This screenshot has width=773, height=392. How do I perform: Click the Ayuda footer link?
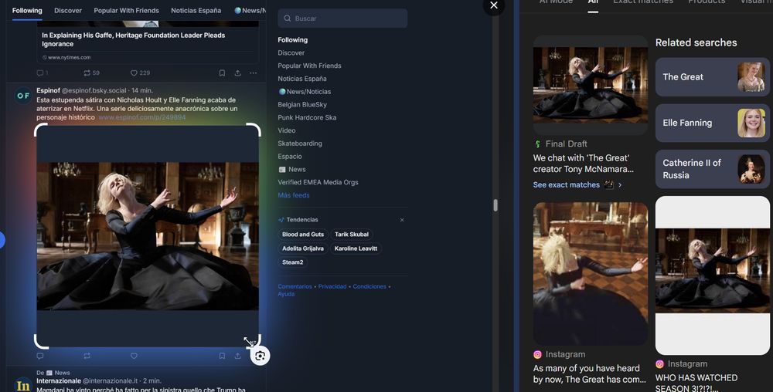tap(286, 294)
